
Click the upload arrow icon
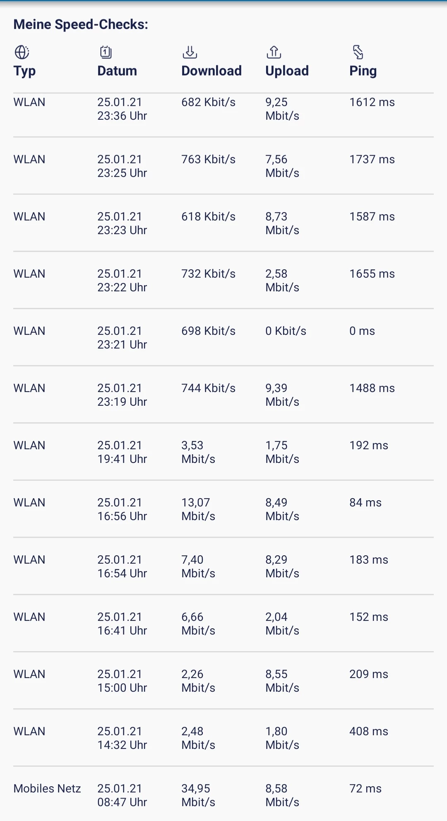coord(274,52)
